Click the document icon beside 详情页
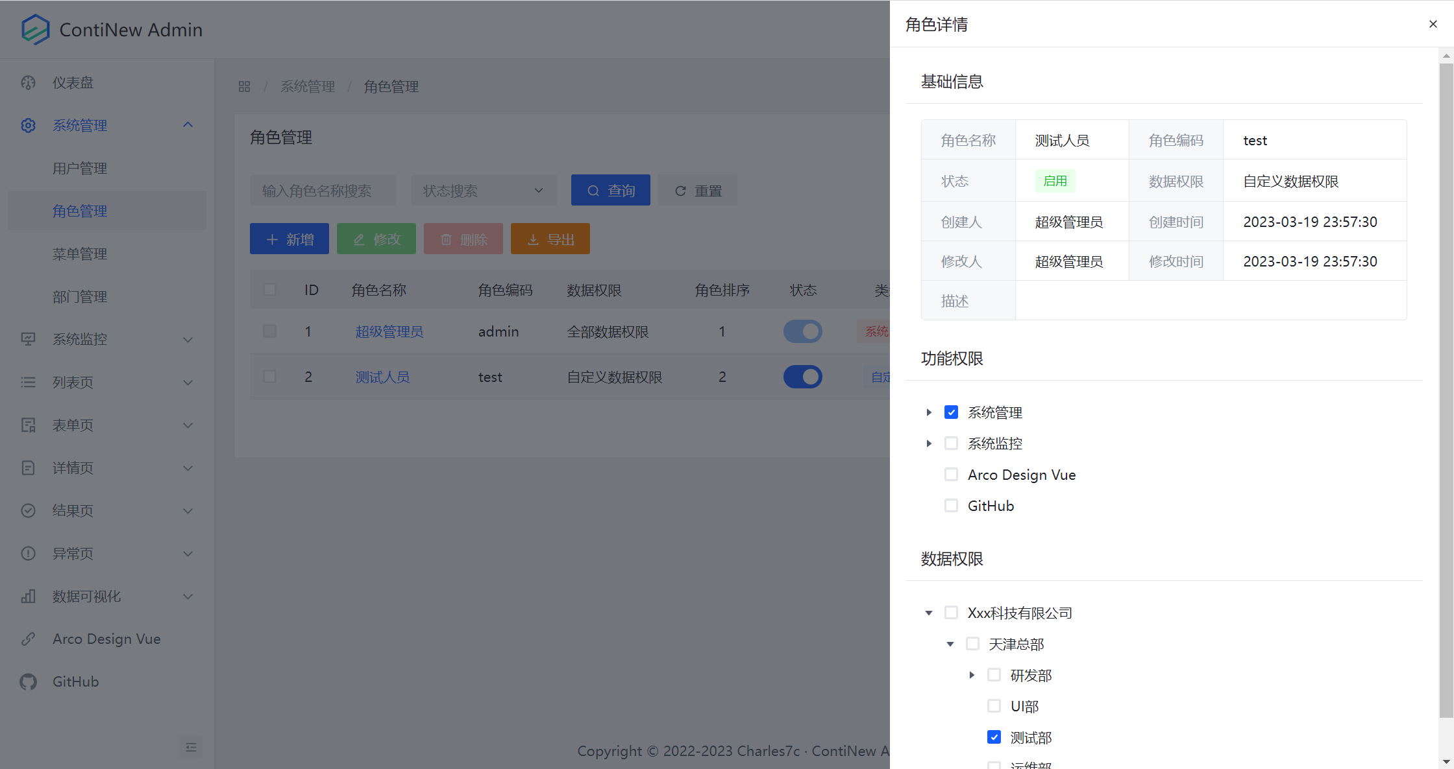 coord(28,467)
